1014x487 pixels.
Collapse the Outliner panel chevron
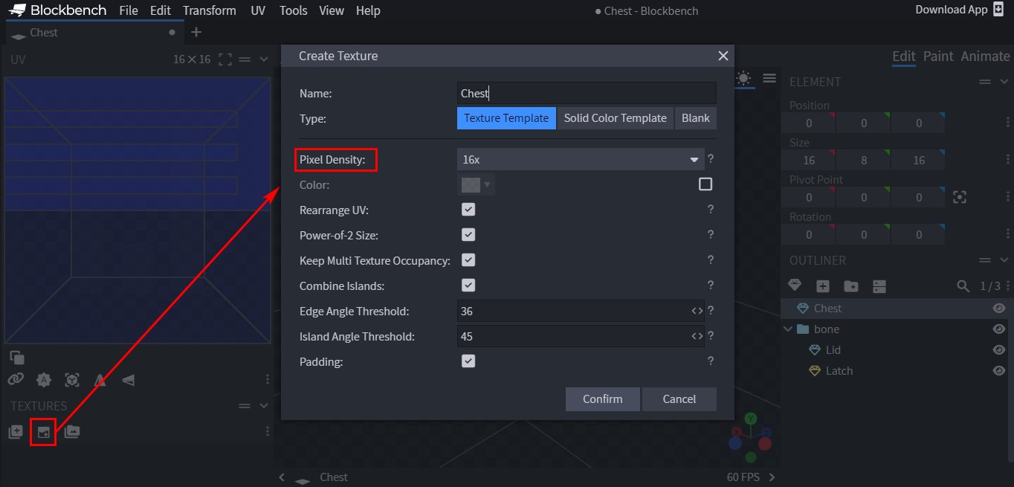1004,260
